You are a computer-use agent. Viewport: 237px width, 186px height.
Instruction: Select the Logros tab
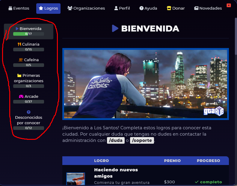tap(48, 8)
